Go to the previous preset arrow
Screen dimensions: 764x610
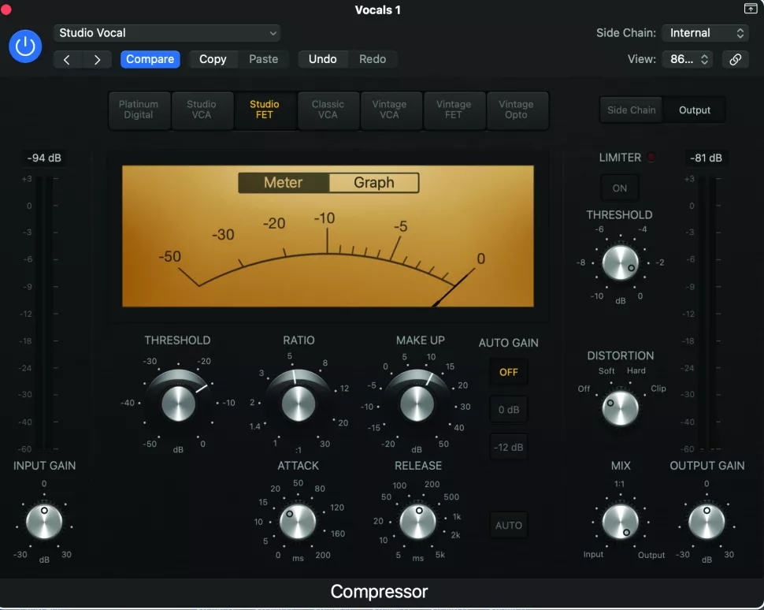coord(68,59)
